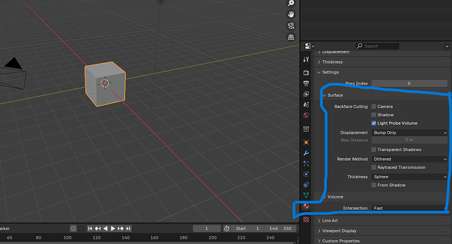Screen dimensions: 452x244
Task: Open the Properties options dropdown arrow
Action: tap(447, 46)
